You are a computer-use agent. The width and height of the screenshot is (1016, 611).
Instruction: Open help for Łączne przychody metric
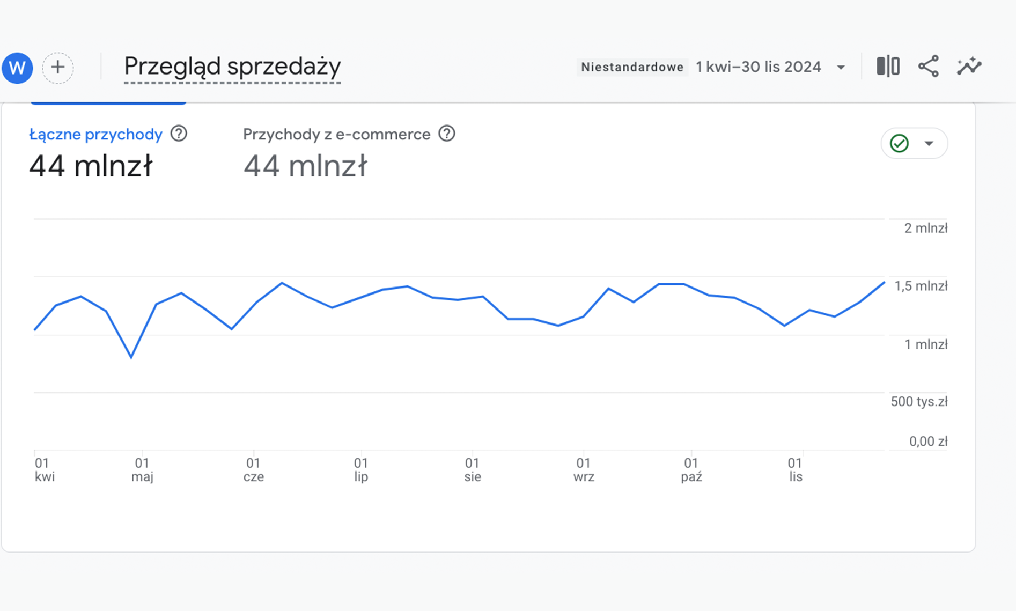tap(179, 134)
